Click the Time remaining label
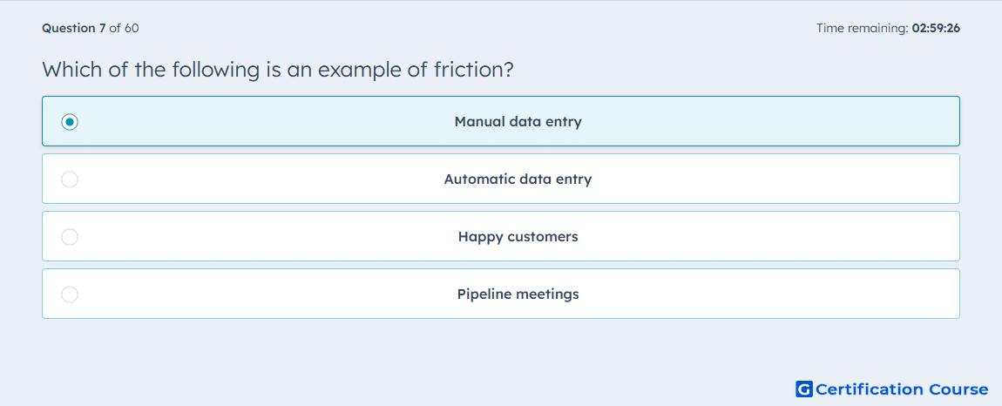 tap(863, 28)
